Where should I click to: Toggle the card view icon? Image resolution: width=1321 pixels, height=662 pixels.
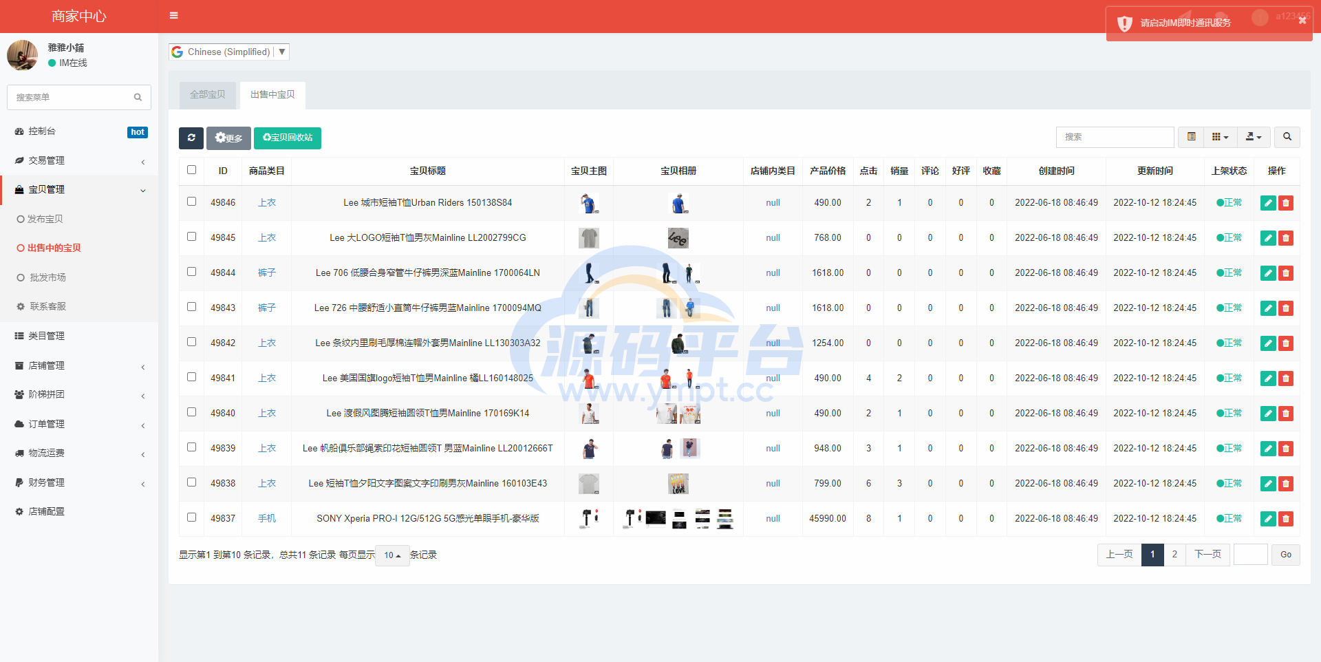click(x=1192, y=137)
